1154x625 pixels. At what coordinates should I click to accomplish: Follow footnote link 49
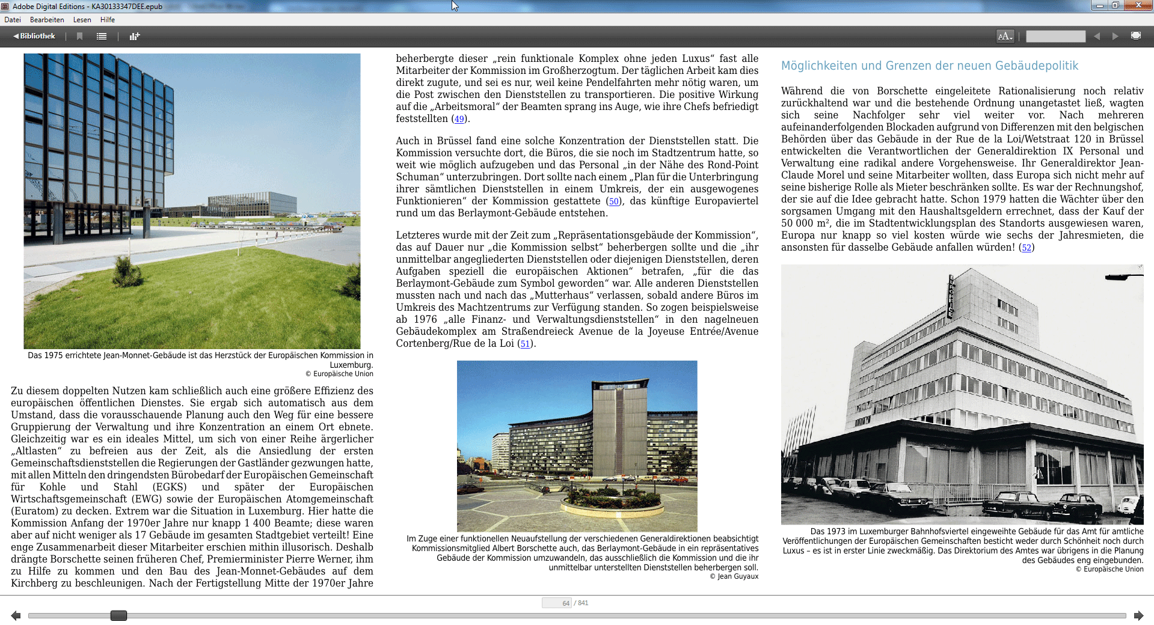point(459,119)
